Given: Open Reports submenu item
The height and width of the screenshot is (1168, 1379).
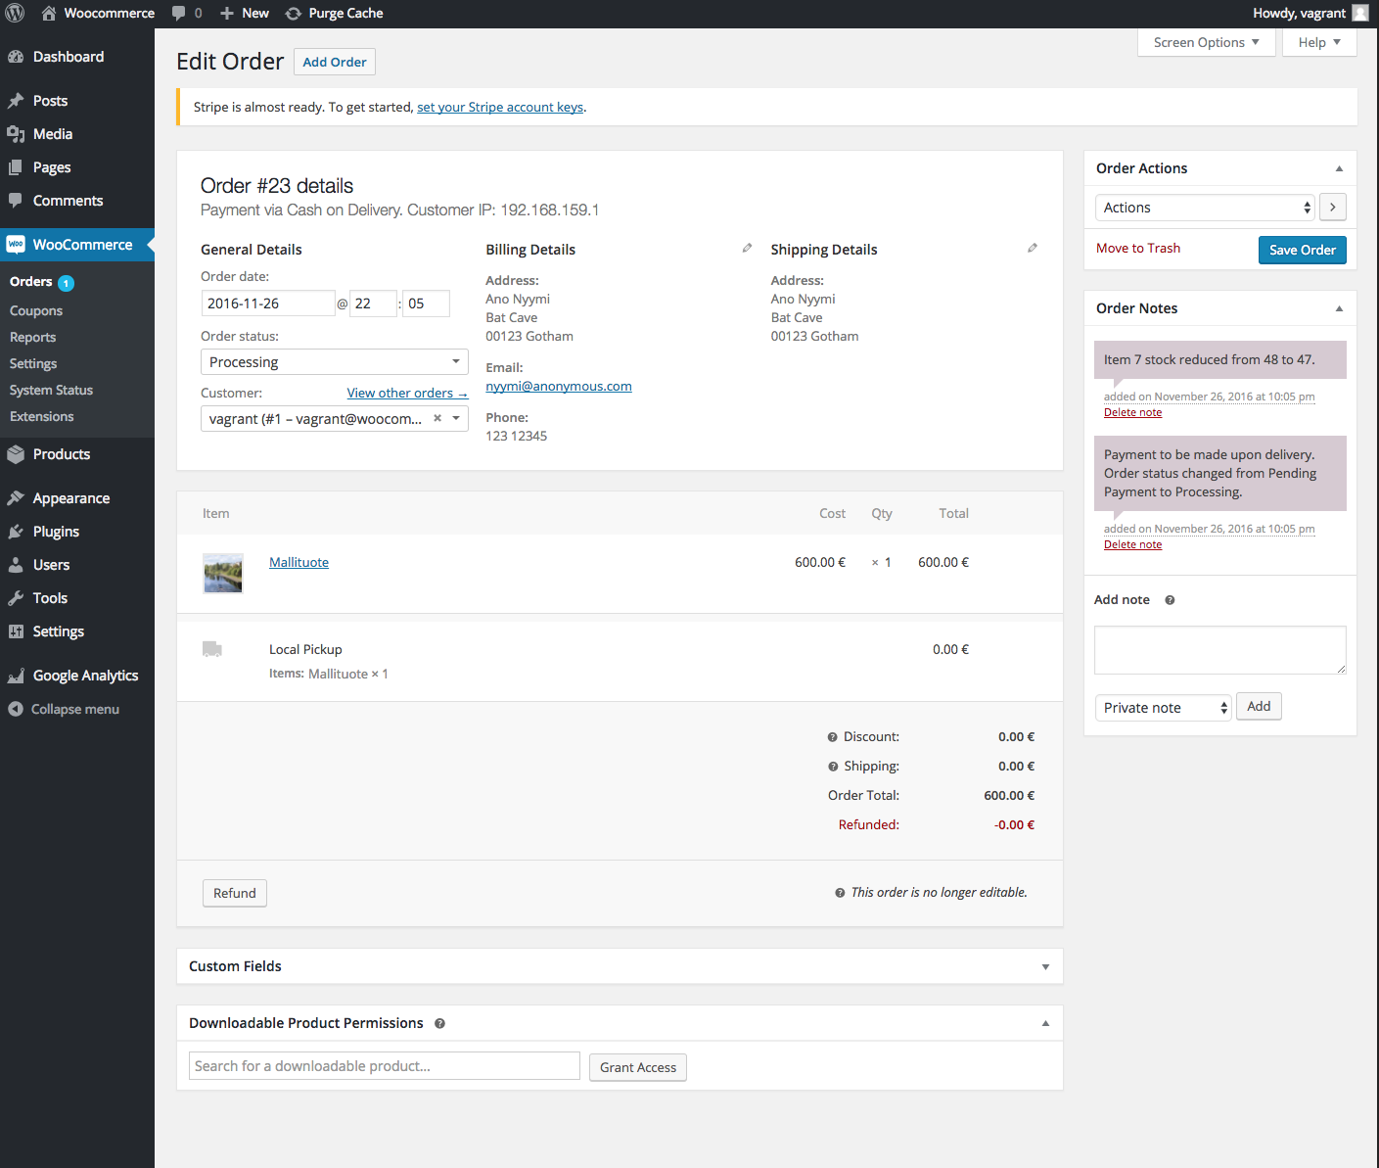Looking at the screenshot, I should point(33,337).
